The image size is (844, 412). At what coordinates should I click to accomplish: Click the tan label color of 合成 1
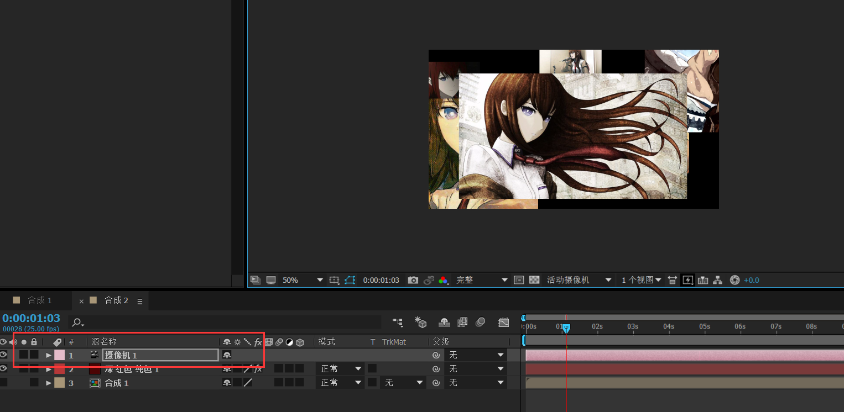[x=59, y=383]
